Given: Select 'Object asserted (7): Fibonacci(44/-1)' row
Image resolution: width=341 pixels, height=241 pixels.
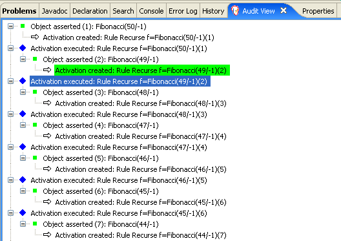Looking at the screenshot, I should pyautogui.click(x=101, y=224).
